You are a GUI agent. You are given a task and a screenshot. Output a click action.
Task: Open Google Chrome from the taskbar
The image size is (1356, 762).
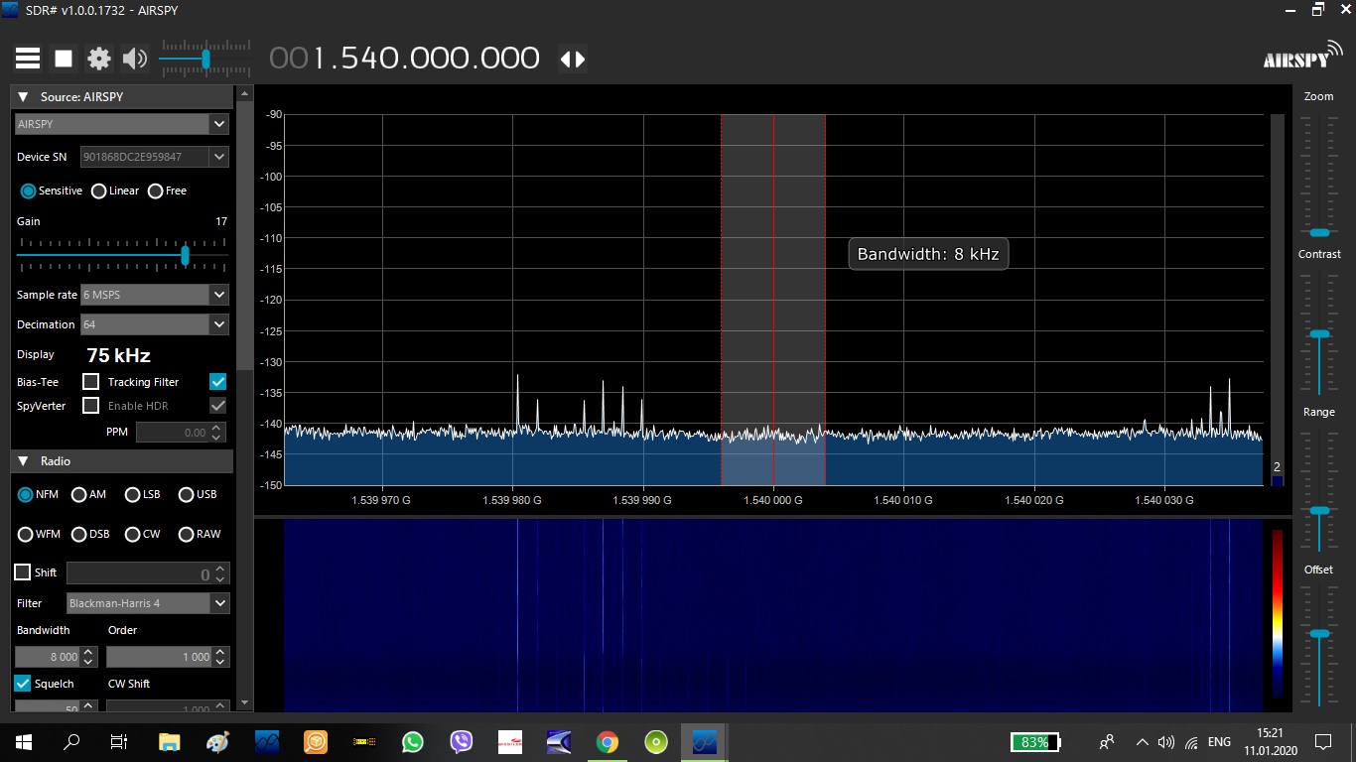[x=607, y=741]
